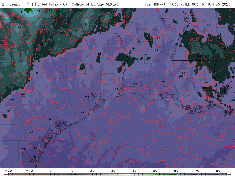The width and height of the screenshot is (235, 176).
Task: Click the -20 label on the color scale
Action: [9, 171]
